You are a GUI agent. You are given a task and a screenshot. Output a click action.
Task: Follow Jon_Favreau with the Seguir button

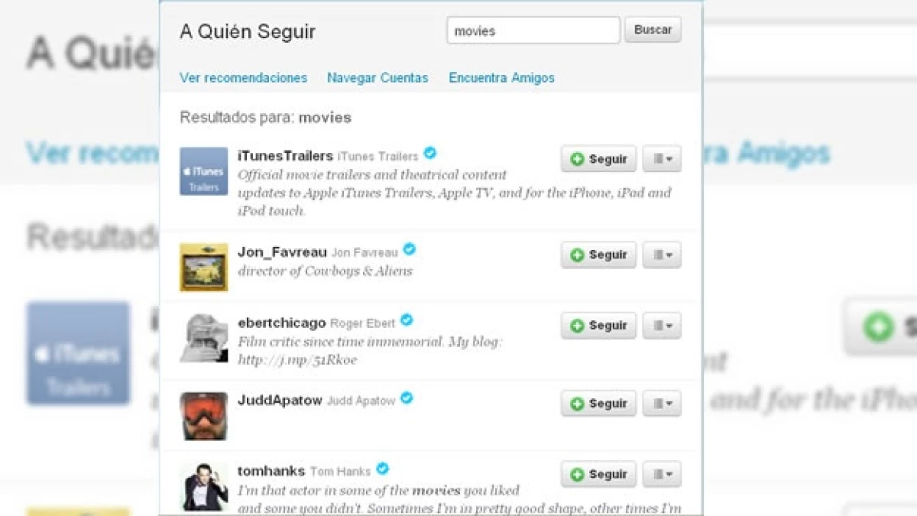click(x=598, y=255)
